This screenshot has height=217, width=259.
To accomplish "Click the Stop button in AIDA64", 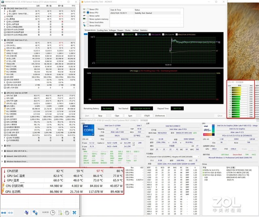I will (x=100, y=116).
